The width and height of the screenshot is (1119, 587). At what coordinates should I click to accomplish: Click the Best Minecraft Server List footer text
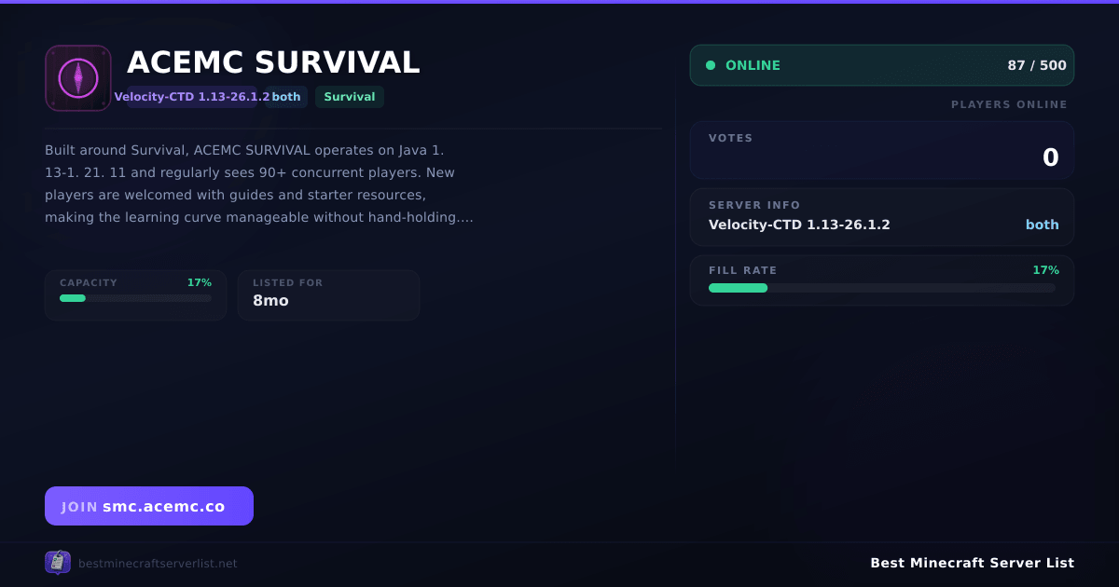[x=972, y=563]
